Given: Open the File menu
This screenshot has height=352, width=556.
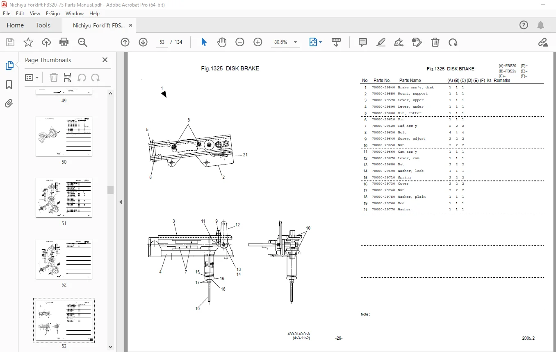Looking at the screenshot, I should [7, 13].
